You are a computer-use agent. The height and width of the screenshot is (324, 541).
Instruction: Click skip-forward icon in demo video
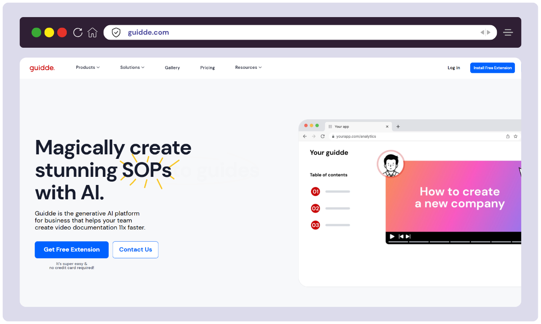pos(408,236)
